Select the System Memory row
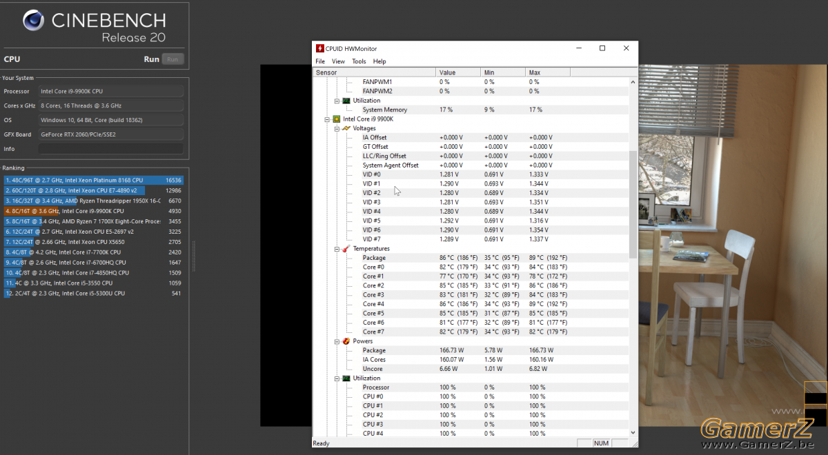828x455 pixels. 471,110
